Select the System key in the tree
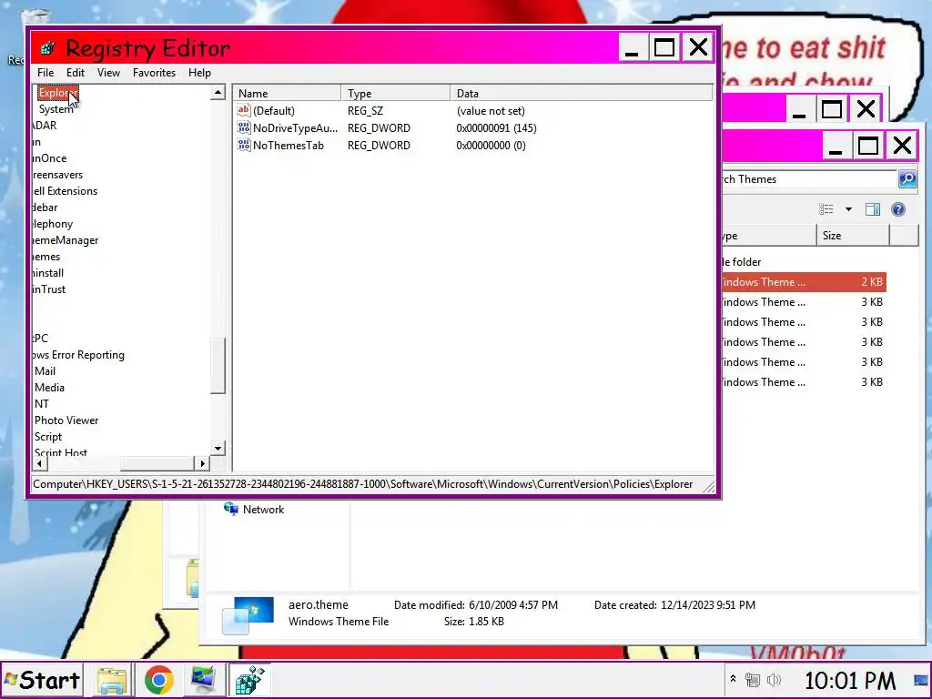The height and width of the screenshot is (699, 932). [56, 109]
